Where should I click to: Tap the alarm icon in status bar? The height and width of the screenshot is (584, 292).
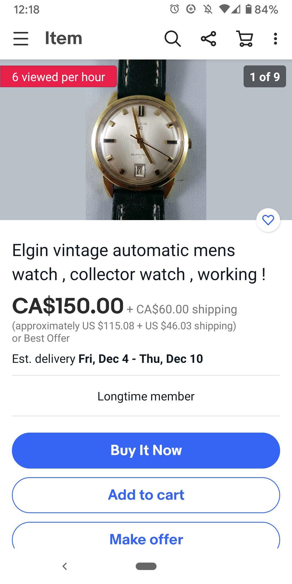(174, 9)
